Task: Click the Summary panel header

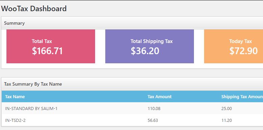Action: (132, 23)
